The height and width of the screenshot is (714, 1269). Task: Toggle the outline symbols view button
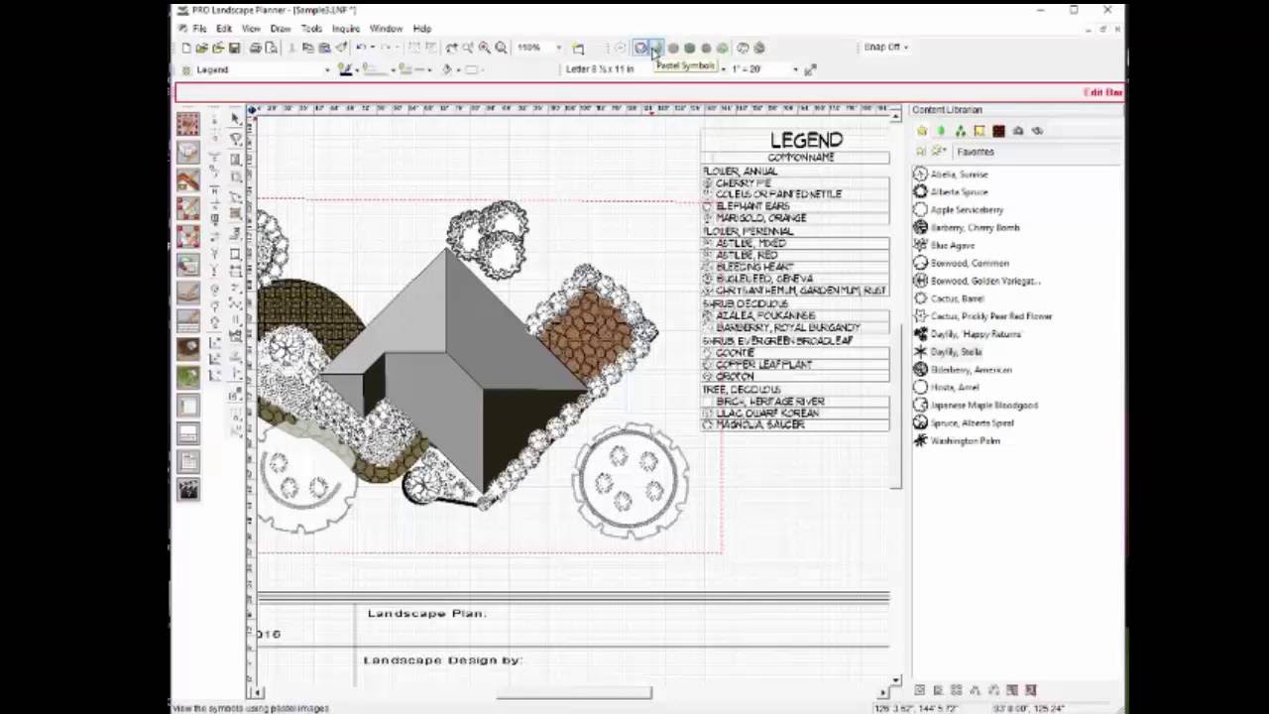pos(640,48)
